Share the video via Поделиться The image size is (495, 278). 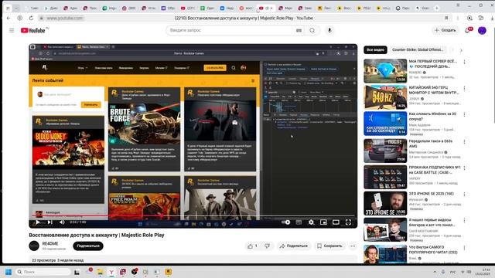pos(294,246)
